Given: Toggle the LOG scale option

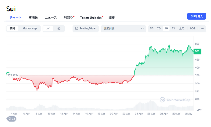Looking at the screenshot, I should [193, 29].
